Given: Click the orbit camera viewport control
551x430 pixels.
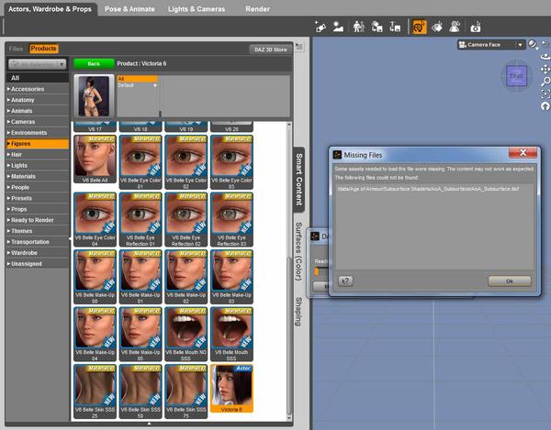Looking at the screenshot, I should [x=545, y=57].
